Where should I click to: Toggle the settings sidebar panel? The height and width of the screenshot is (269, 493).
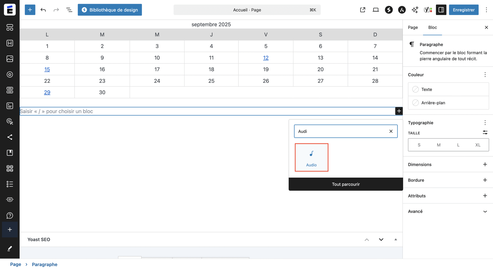(441, 10)
